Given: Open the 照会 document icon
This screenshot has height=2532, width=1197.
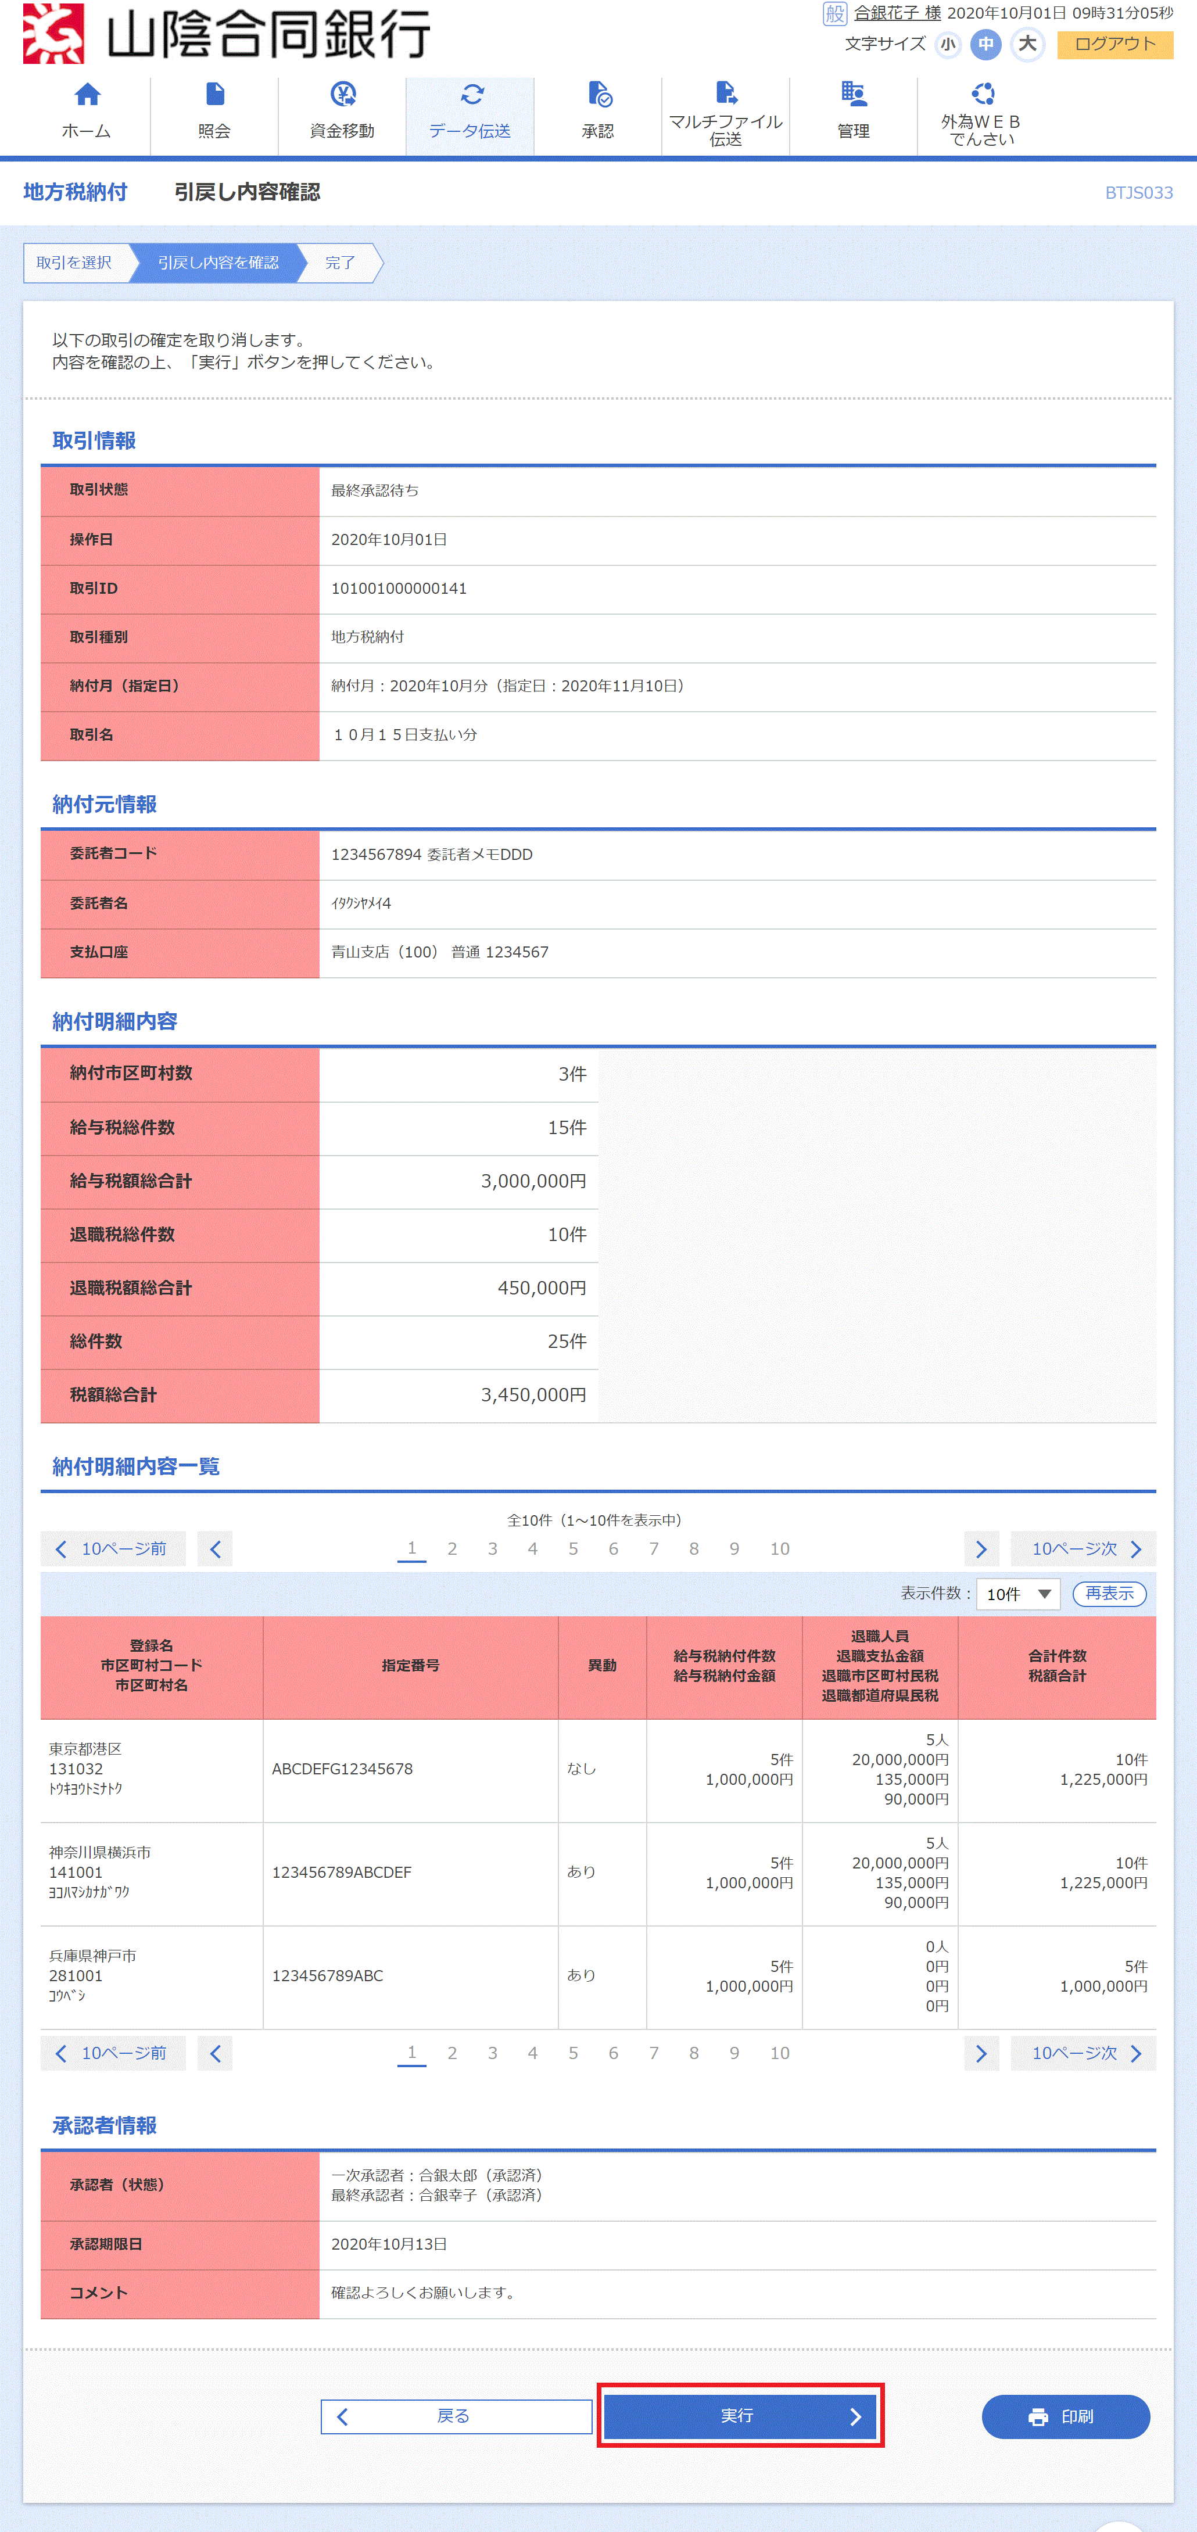Looking at the screenshot, I should (214, 94).
